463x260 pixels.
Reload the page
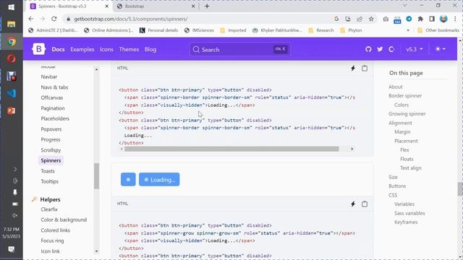[54, 19]
